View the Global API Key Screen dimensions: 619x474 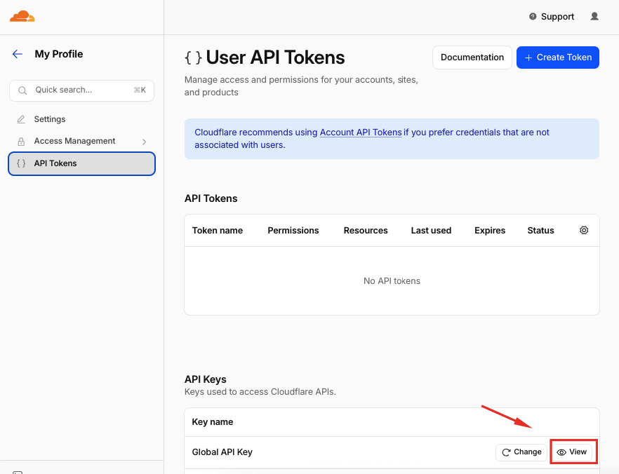(x=572, y=452)
